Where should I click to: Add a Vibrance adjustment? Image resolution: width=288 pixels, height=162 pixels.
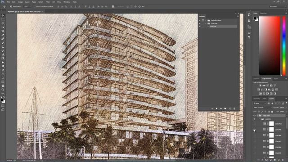point(274,85)
